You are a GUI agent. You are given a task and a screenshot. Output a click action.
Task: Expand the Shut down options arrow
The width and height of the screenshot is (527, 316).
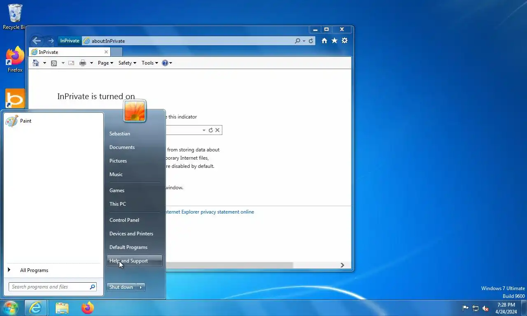141,287
